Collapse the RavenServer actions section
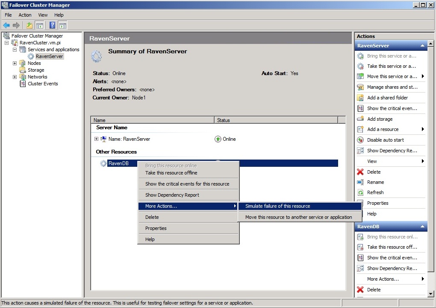This screenshot has height=308, width=436. click(422, 46)
